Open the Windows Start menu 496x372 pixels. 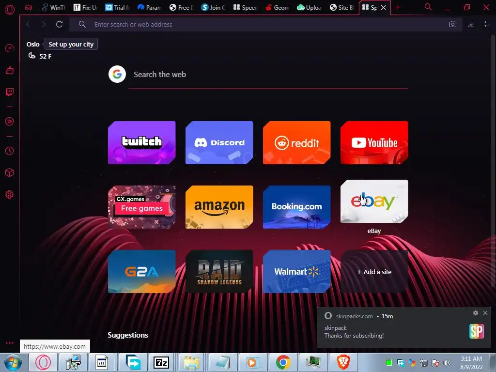(13, 362)
